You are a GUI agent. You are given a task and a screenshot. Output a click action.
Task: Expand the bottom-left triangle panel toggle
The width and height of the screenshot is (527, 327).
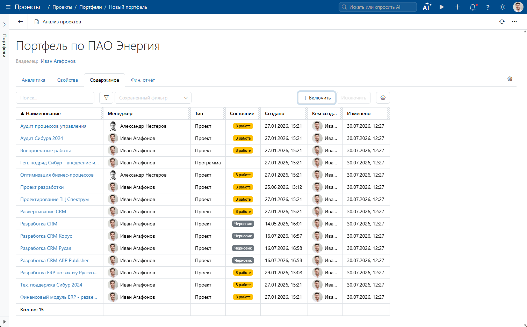(x=4, y=322)
